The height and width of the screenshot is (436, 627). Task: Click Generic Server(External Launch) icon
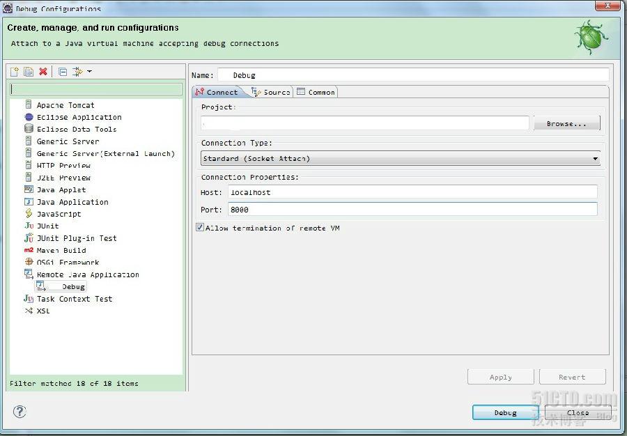tap(29, 153)
